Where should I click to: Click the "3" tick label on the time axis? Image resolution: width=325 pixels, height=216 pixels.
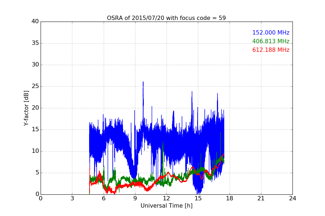[x=72, y=198]
